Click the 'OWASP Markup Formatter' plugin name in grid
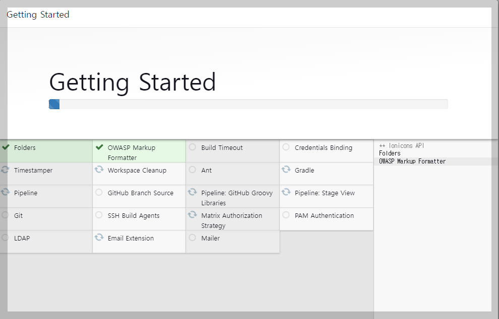Viewport: 499px width, 319px height. (x=132, y=152)
